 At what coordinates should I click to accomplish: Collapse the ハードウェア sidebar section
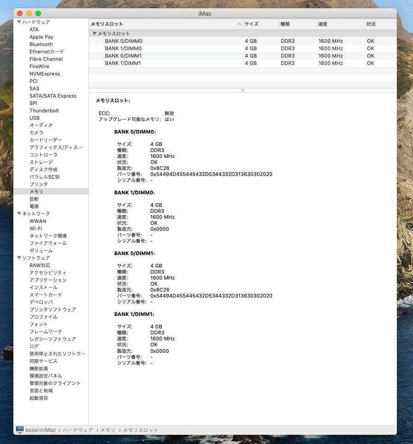(19, 22)
